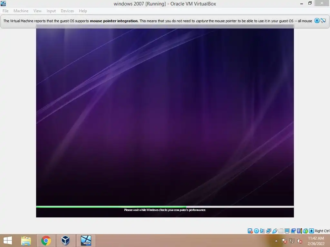Select the Vista VM taskbar button

[86, 241]
